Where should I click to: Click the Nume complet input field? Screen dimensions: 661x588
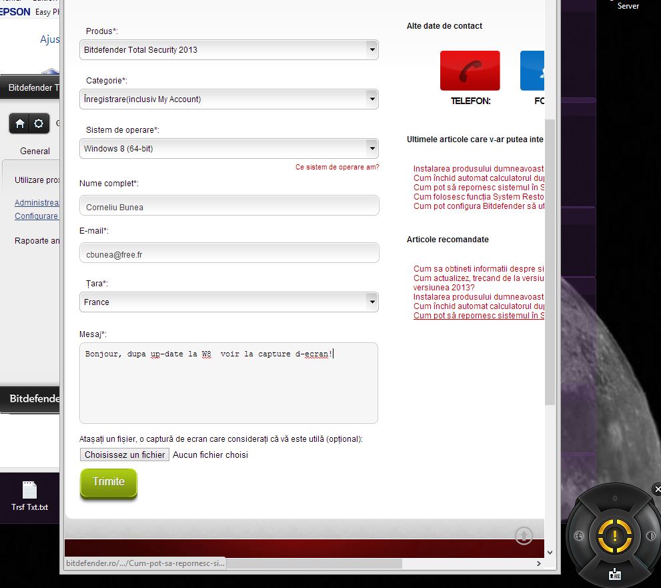coord(229,206)
